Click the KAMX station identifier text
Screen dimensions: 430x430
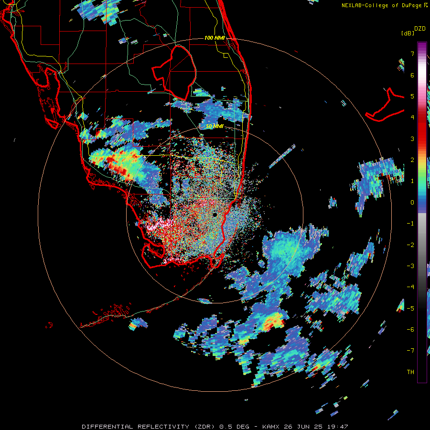[271, 427]
